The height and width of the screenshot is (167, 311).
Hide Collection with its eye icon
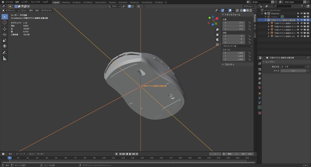point(302,13)
